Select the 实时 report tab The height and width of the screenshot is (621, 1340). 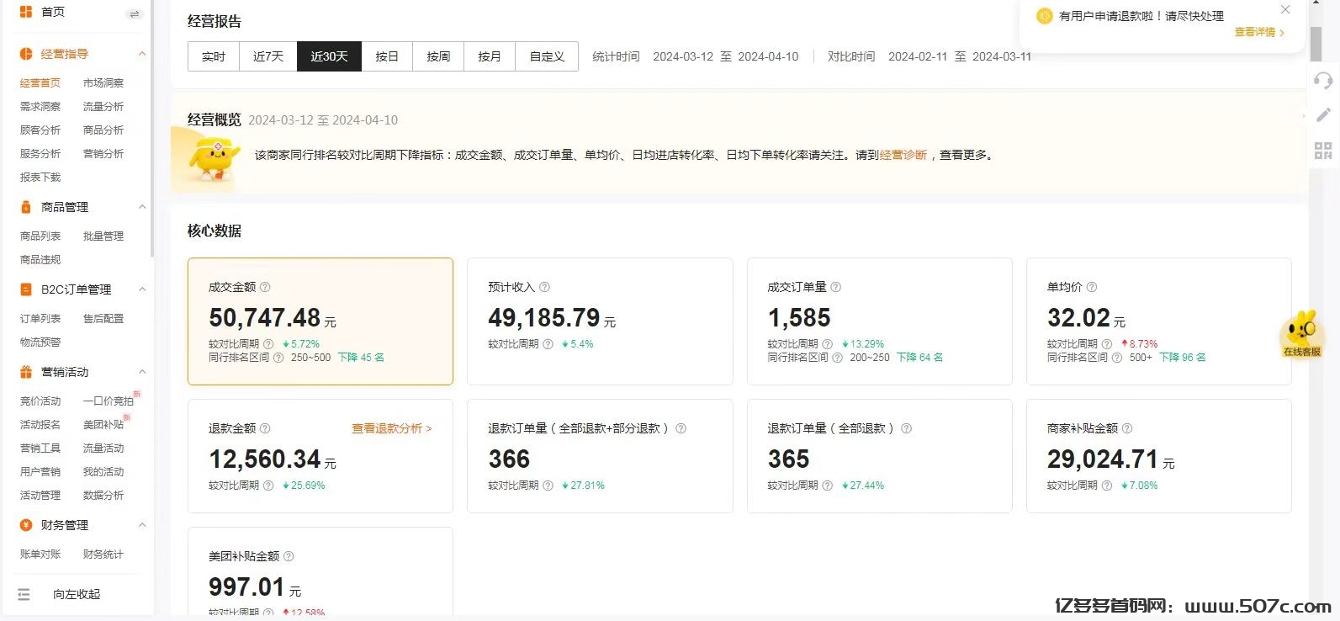coord(214,56)
